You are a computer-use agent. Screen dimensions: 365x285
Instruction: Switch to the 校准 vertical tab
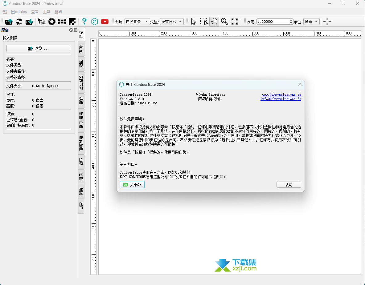click(81, 49)
